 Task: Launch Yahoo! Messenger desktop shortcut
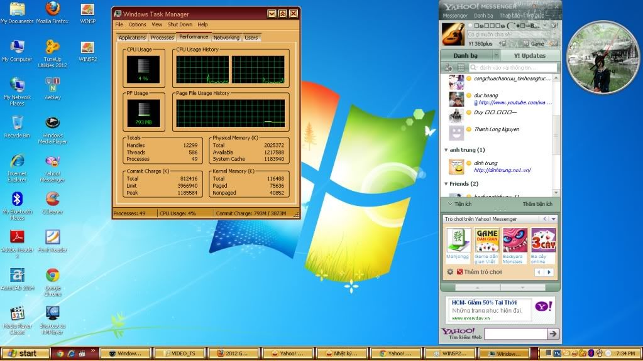[53, 168]
